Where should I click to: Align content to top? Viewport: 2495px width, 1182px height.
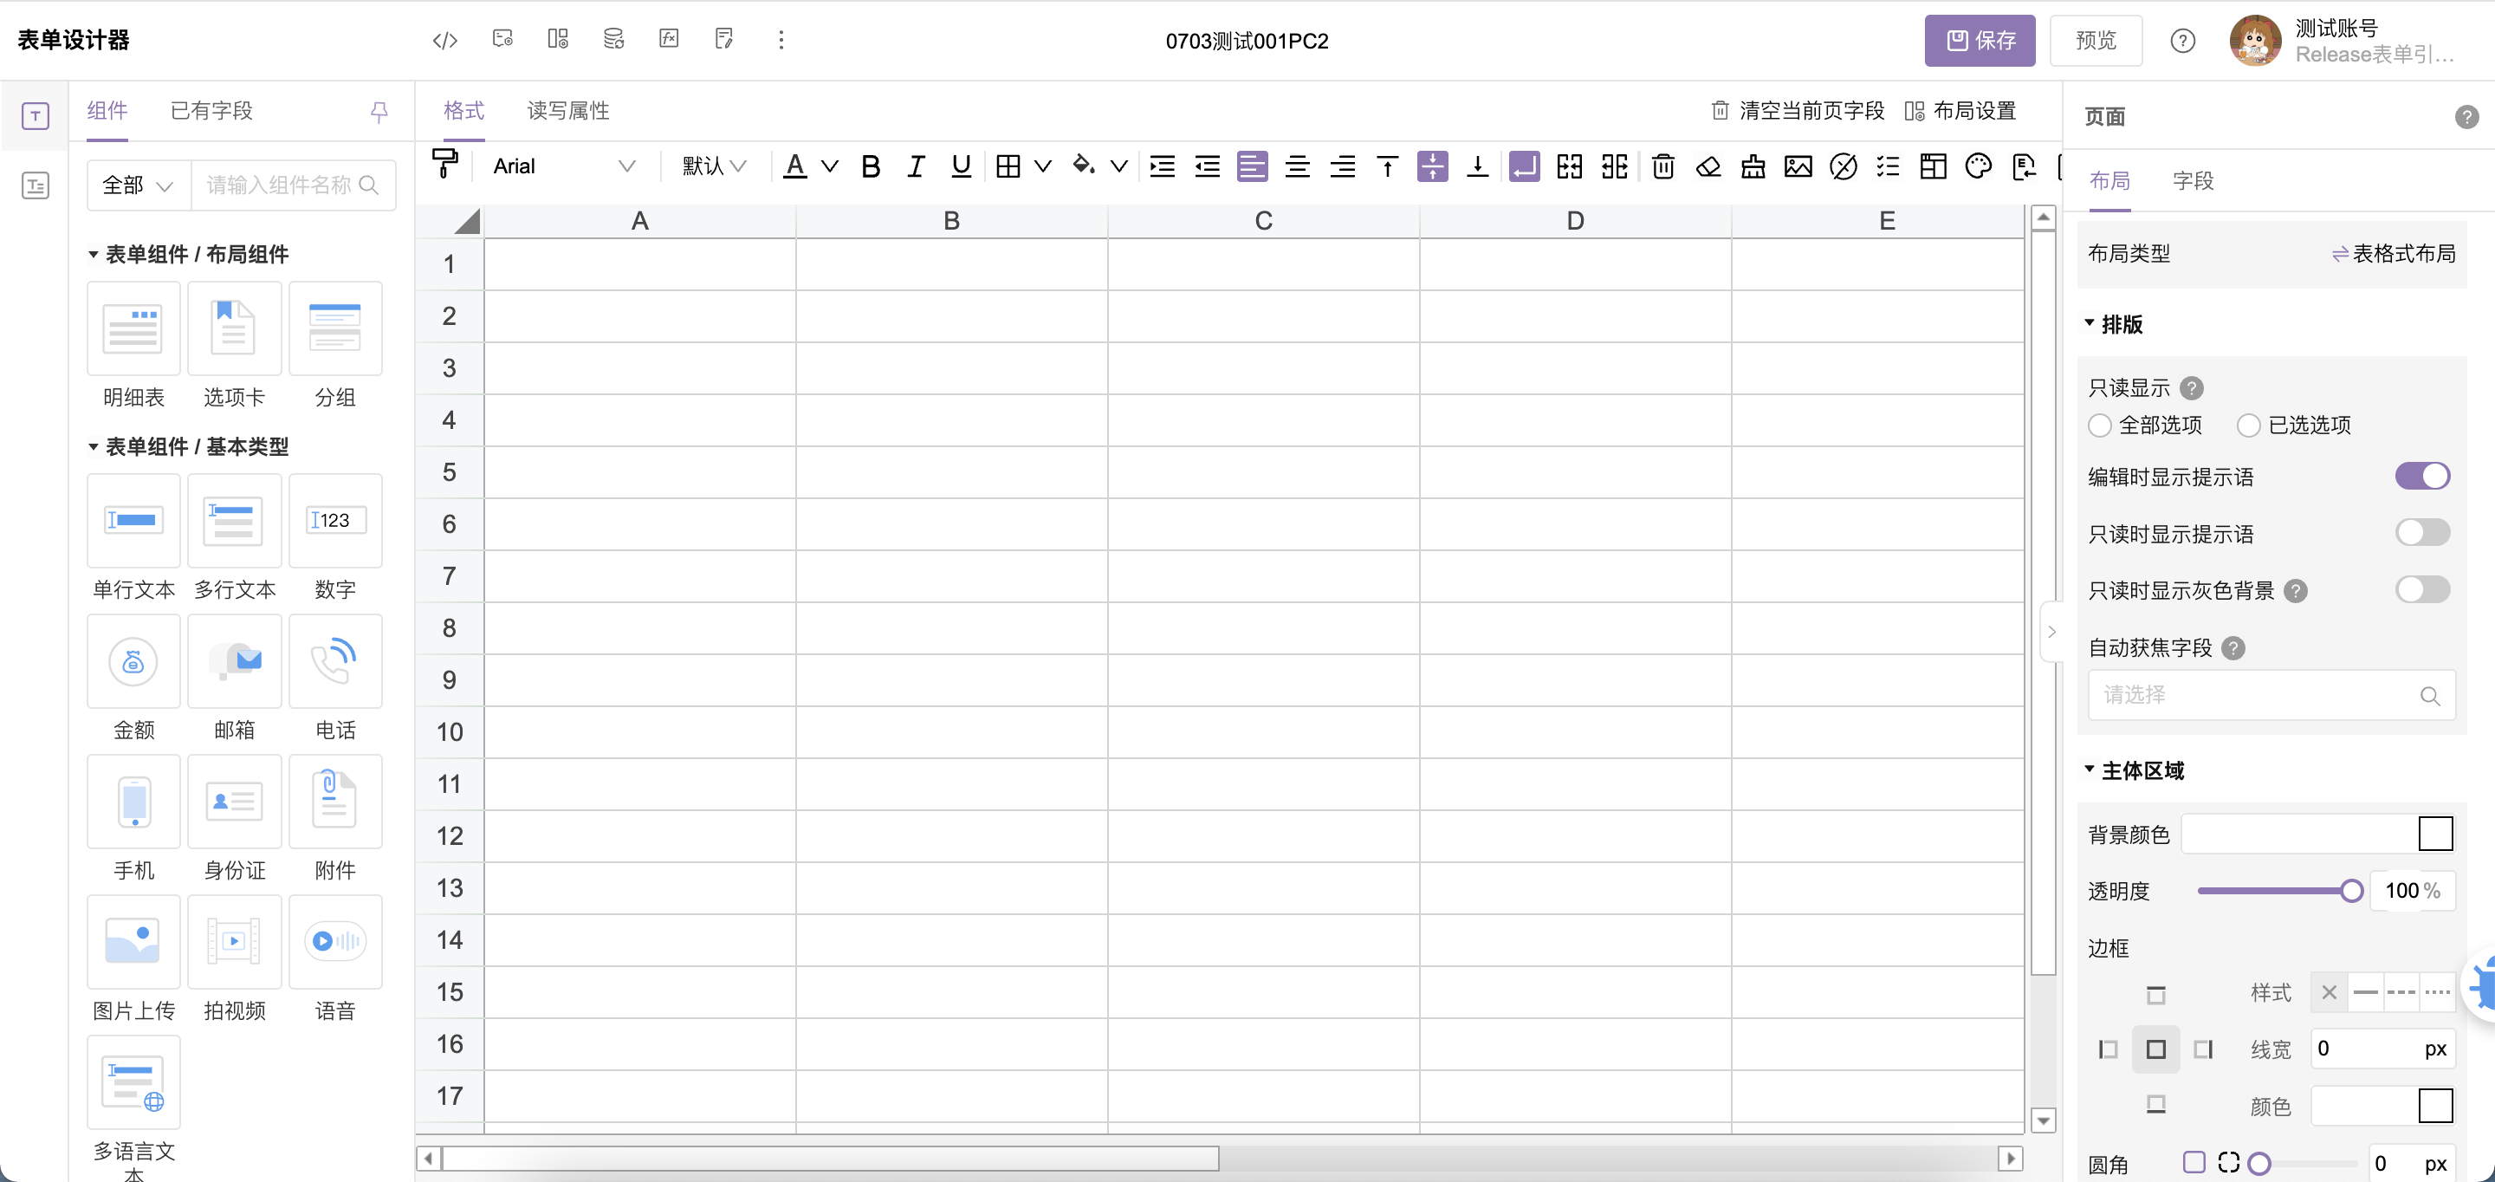(x=1387, y=166)
